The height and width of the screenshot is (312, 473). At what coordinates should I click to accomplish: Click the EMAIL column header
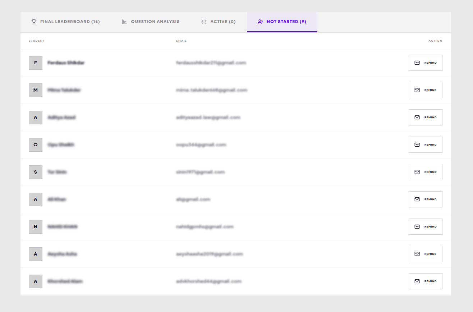[181, 41]
